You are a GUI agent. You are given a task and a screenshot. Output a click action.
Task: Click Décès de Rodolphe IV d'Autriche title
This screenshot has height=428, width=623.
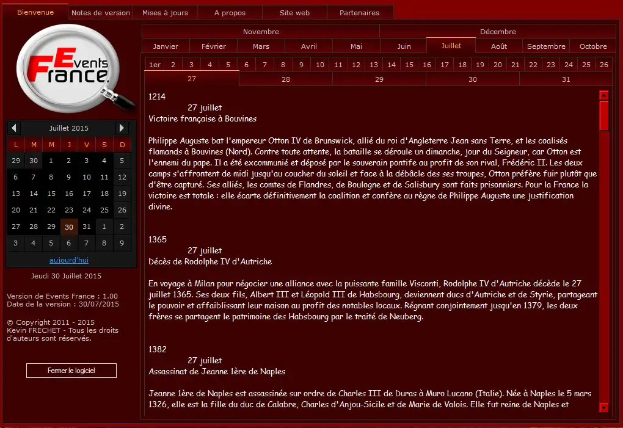click(210, 262)
